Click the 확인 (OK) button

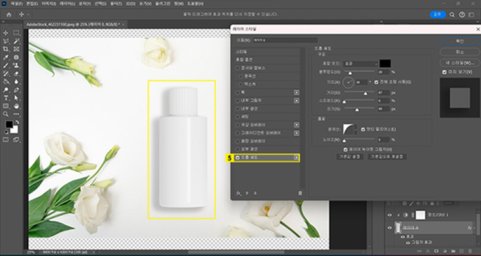pos(460,40)
